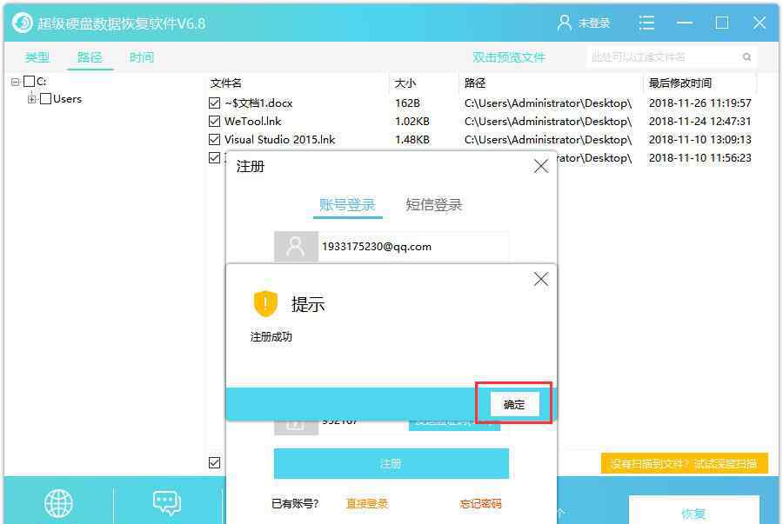This screenshot has width=783, height=524.
Task: Toggle the WeTool.lnk checkbox
Action: pos(215,122)
